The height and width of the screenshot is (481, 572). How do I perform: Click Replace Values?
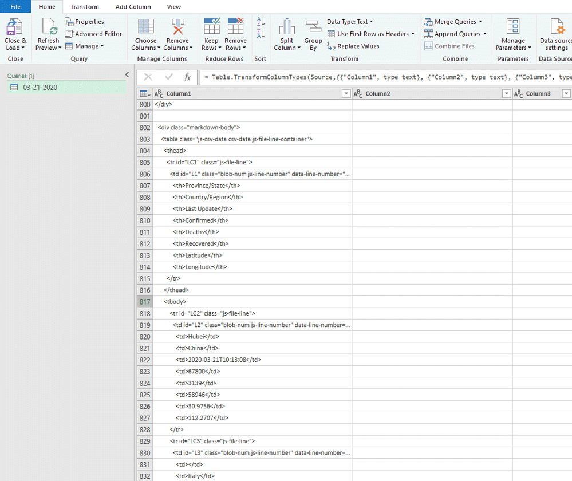353,46
